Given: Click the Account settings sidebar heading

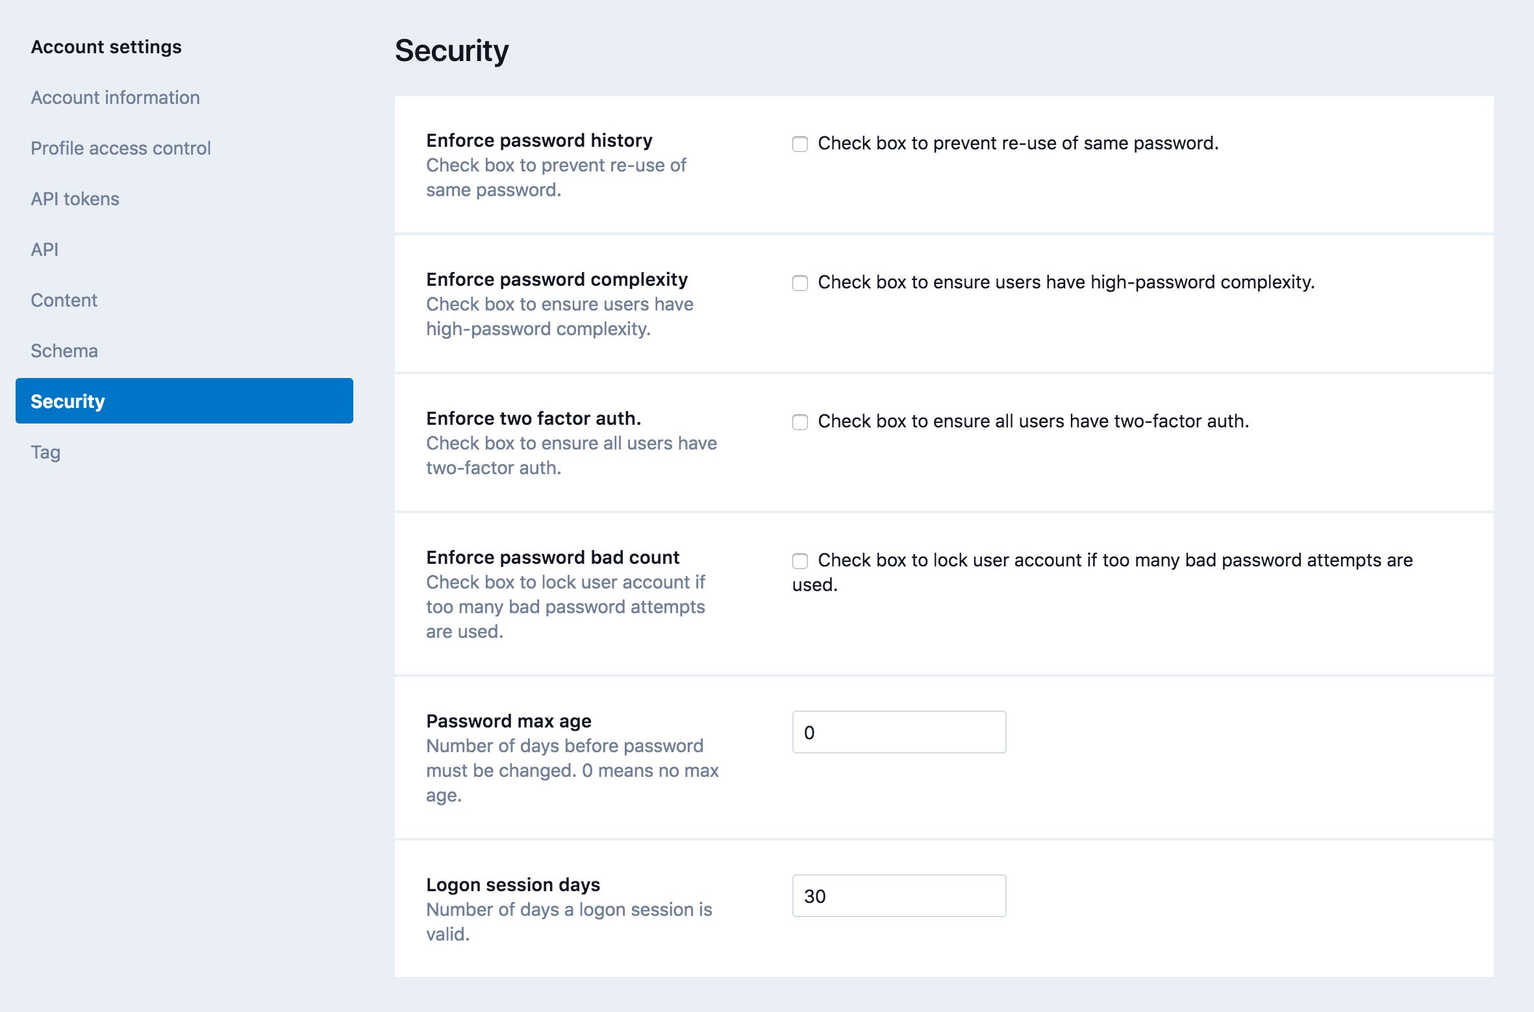Looking at the screenshot, I should pyautogui.click(x=106, y=47).
